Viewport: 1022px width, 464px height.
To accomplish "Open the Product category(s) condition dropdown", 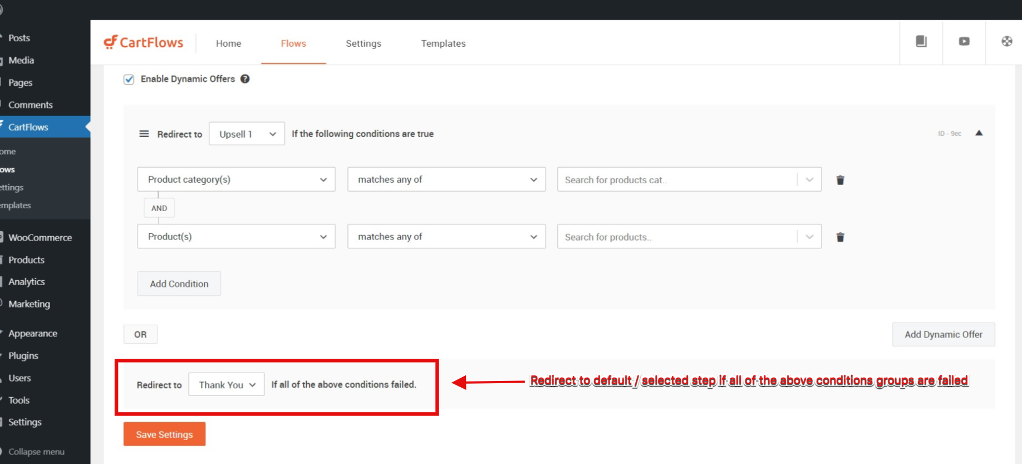I will pyautogui.click(x=236, y=179).
